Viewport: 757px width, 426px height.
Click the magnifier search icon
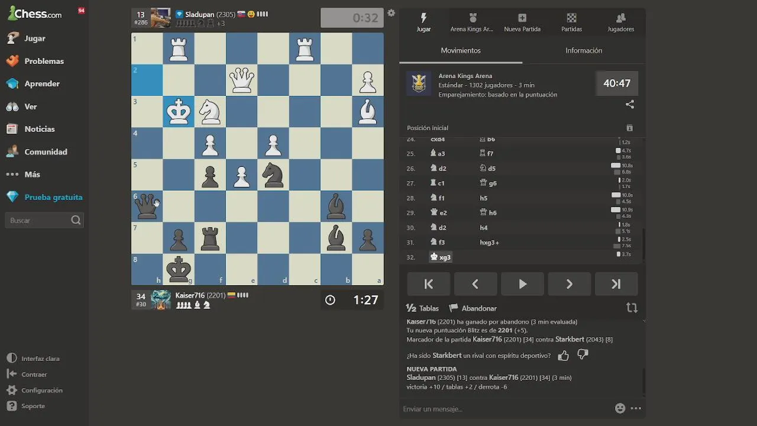tap(76, 220)
